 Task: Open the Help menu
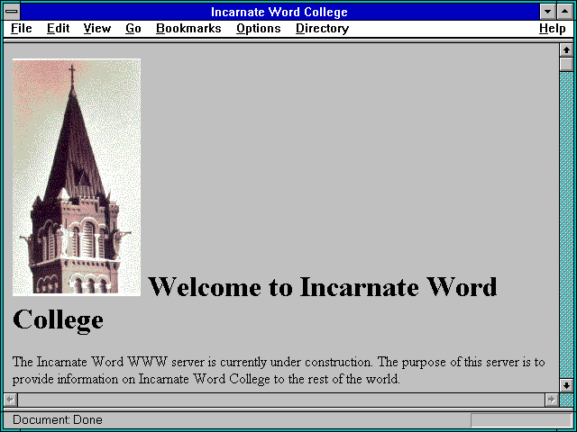(x=552, y=29)
